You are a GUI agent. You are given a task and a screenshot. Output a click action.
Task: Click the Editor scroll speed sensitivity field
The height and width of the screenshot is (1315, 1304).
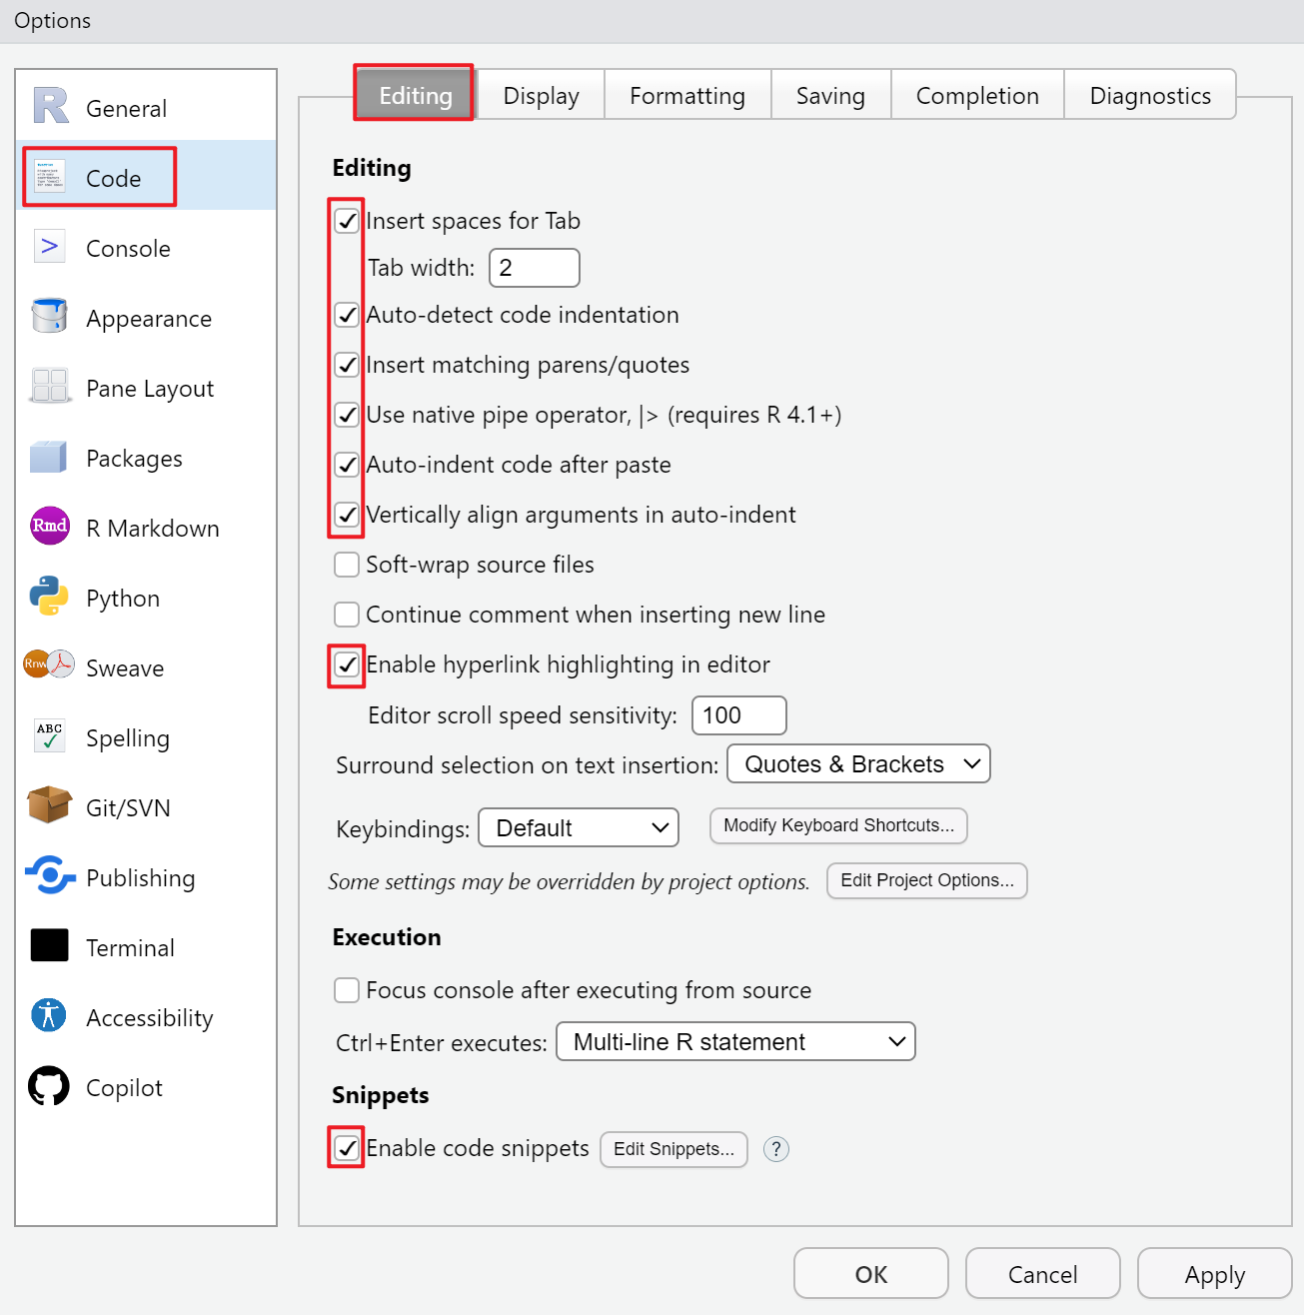738,715
